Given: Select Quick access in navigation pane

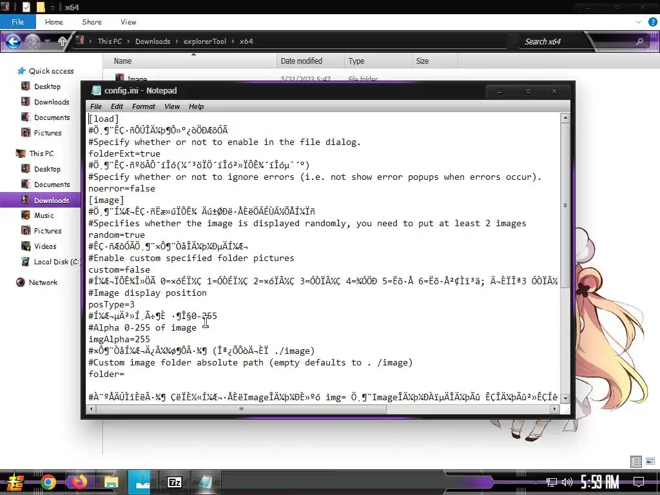Looking at the screenshot, I should click(46, 71).
